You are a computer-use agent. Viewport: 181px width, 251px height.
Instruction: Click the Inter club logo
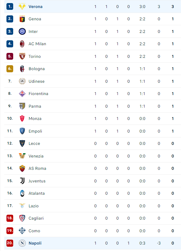[22, 31]
